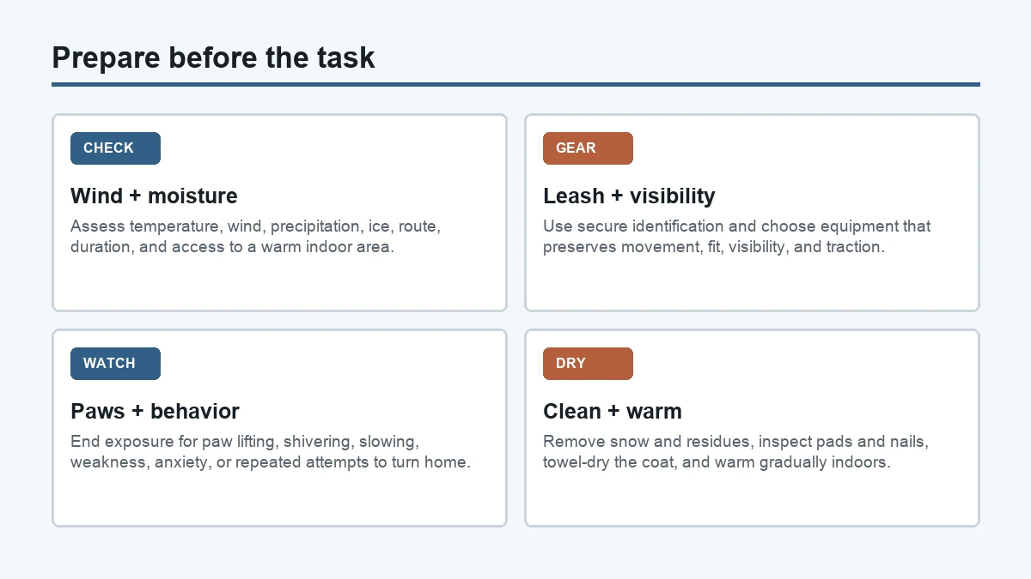Select the Clean + warm heading
Image resolution: width=1031 pixels, height=579 pixels.
(x=613, y=411)
